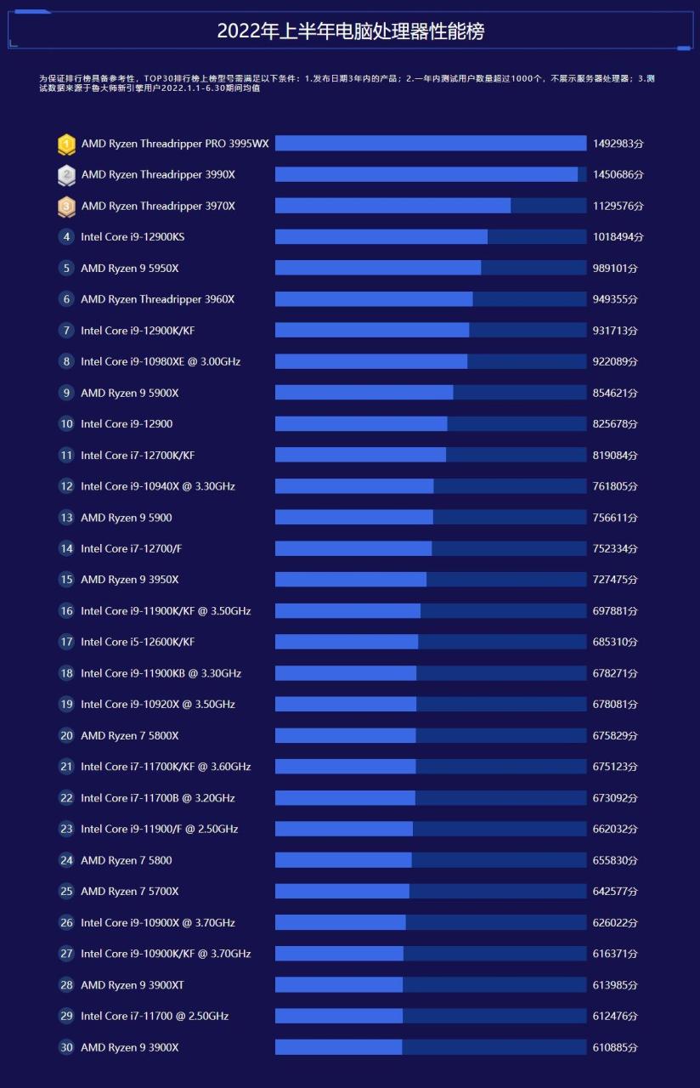
Task: Select the rank 30 number badge
Action: (66, 1047)
